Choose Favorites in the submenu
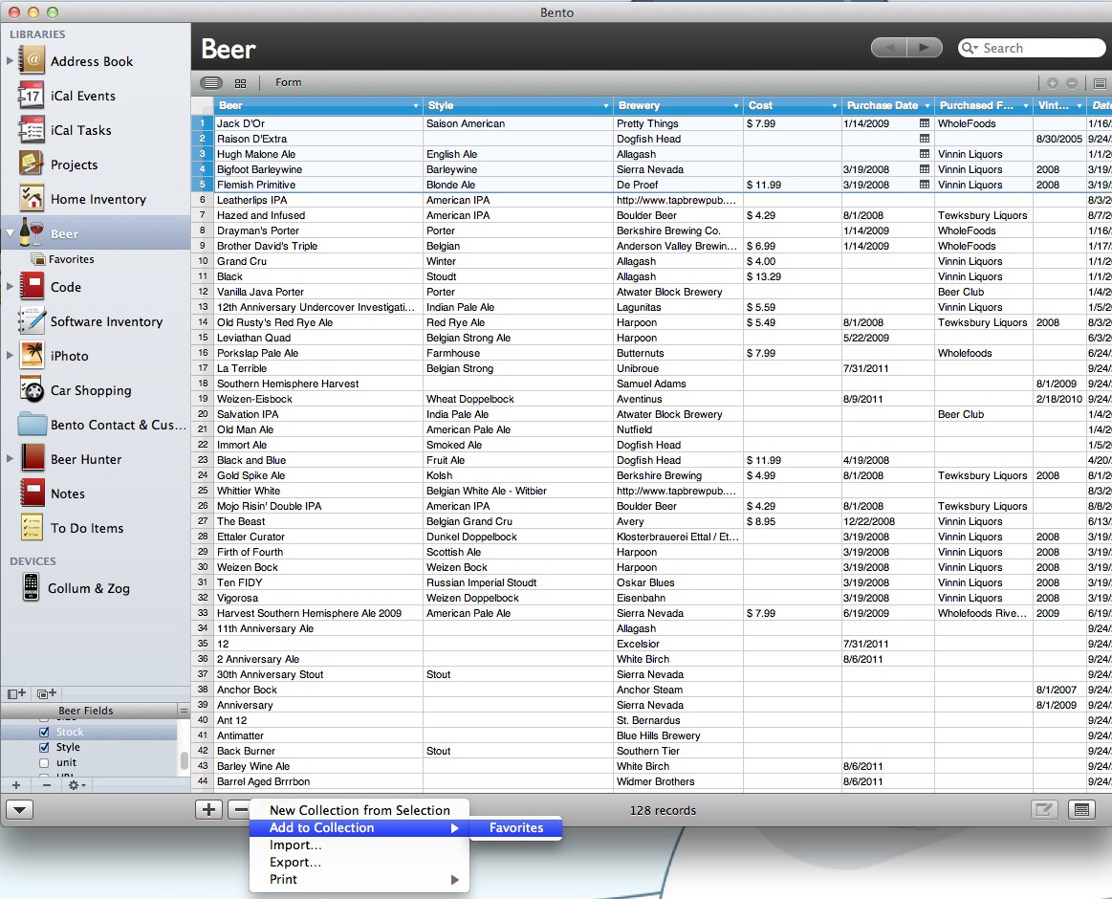This screenshot has height=899, width=1112. pyautogui.click(x=515, y=827)
